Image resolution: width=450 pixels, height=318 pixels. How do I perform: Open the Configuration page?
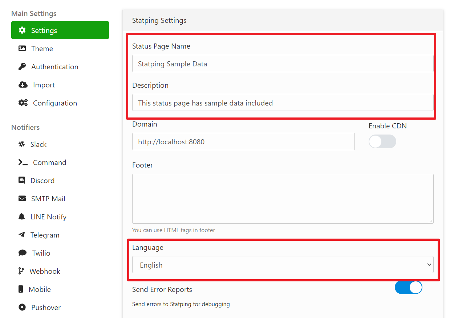[60, 103]
